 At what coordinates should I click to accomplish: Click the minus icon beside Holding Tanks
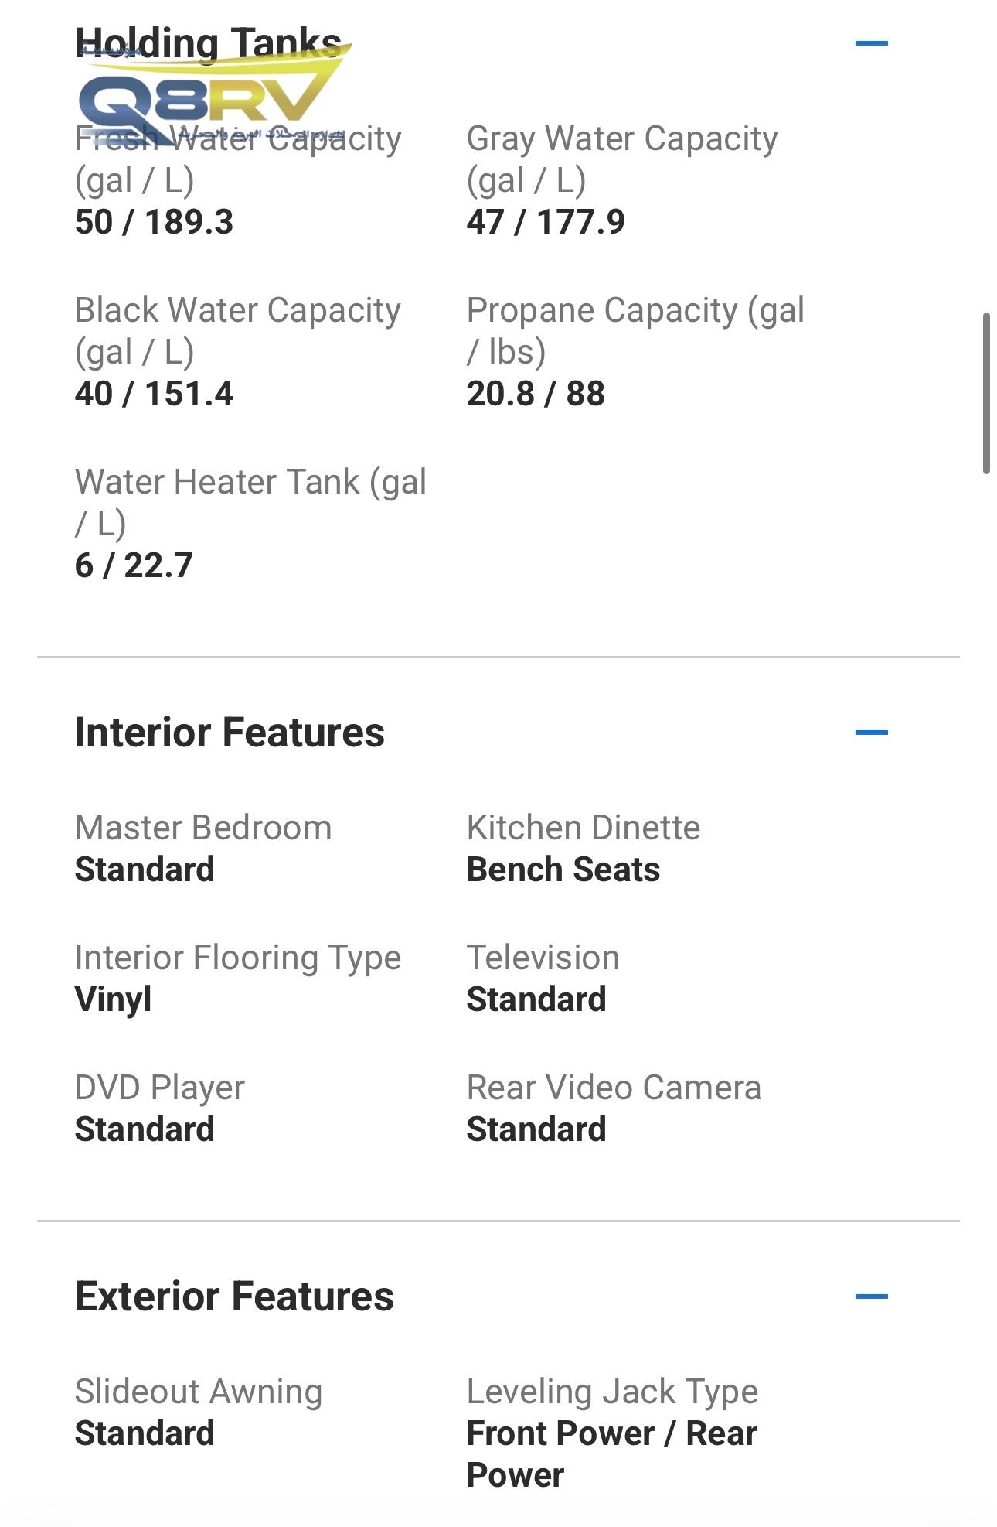tap(871, 43)
